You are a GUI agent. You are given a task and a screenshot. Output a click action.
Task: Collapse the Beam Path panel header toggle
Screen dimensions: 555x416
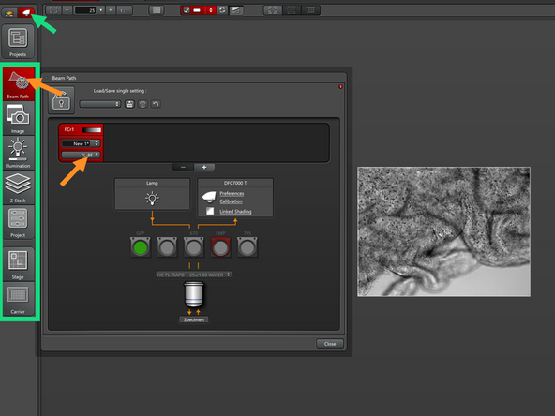46,78
